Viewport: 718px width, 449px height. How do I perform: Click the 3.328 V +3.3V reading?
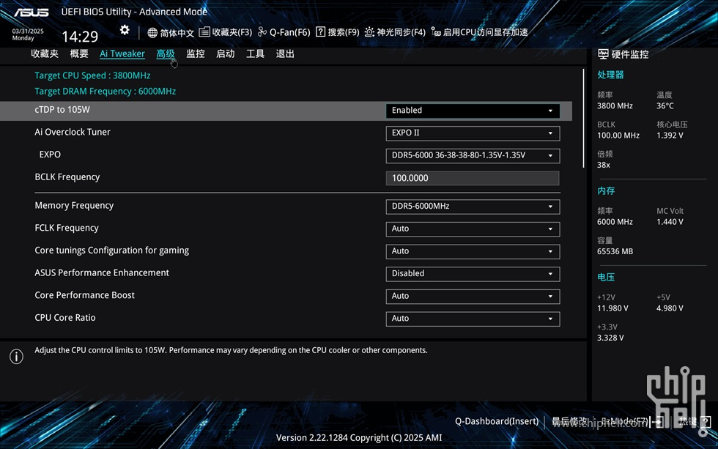coord(610,338)
